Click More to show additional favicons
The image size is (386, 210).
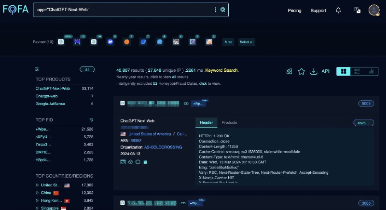(228, 42)
